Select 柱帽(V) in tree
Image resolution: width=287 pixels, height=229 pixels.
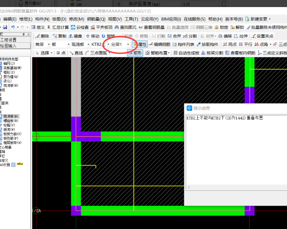pyautogui.click(x=7, y=125)
